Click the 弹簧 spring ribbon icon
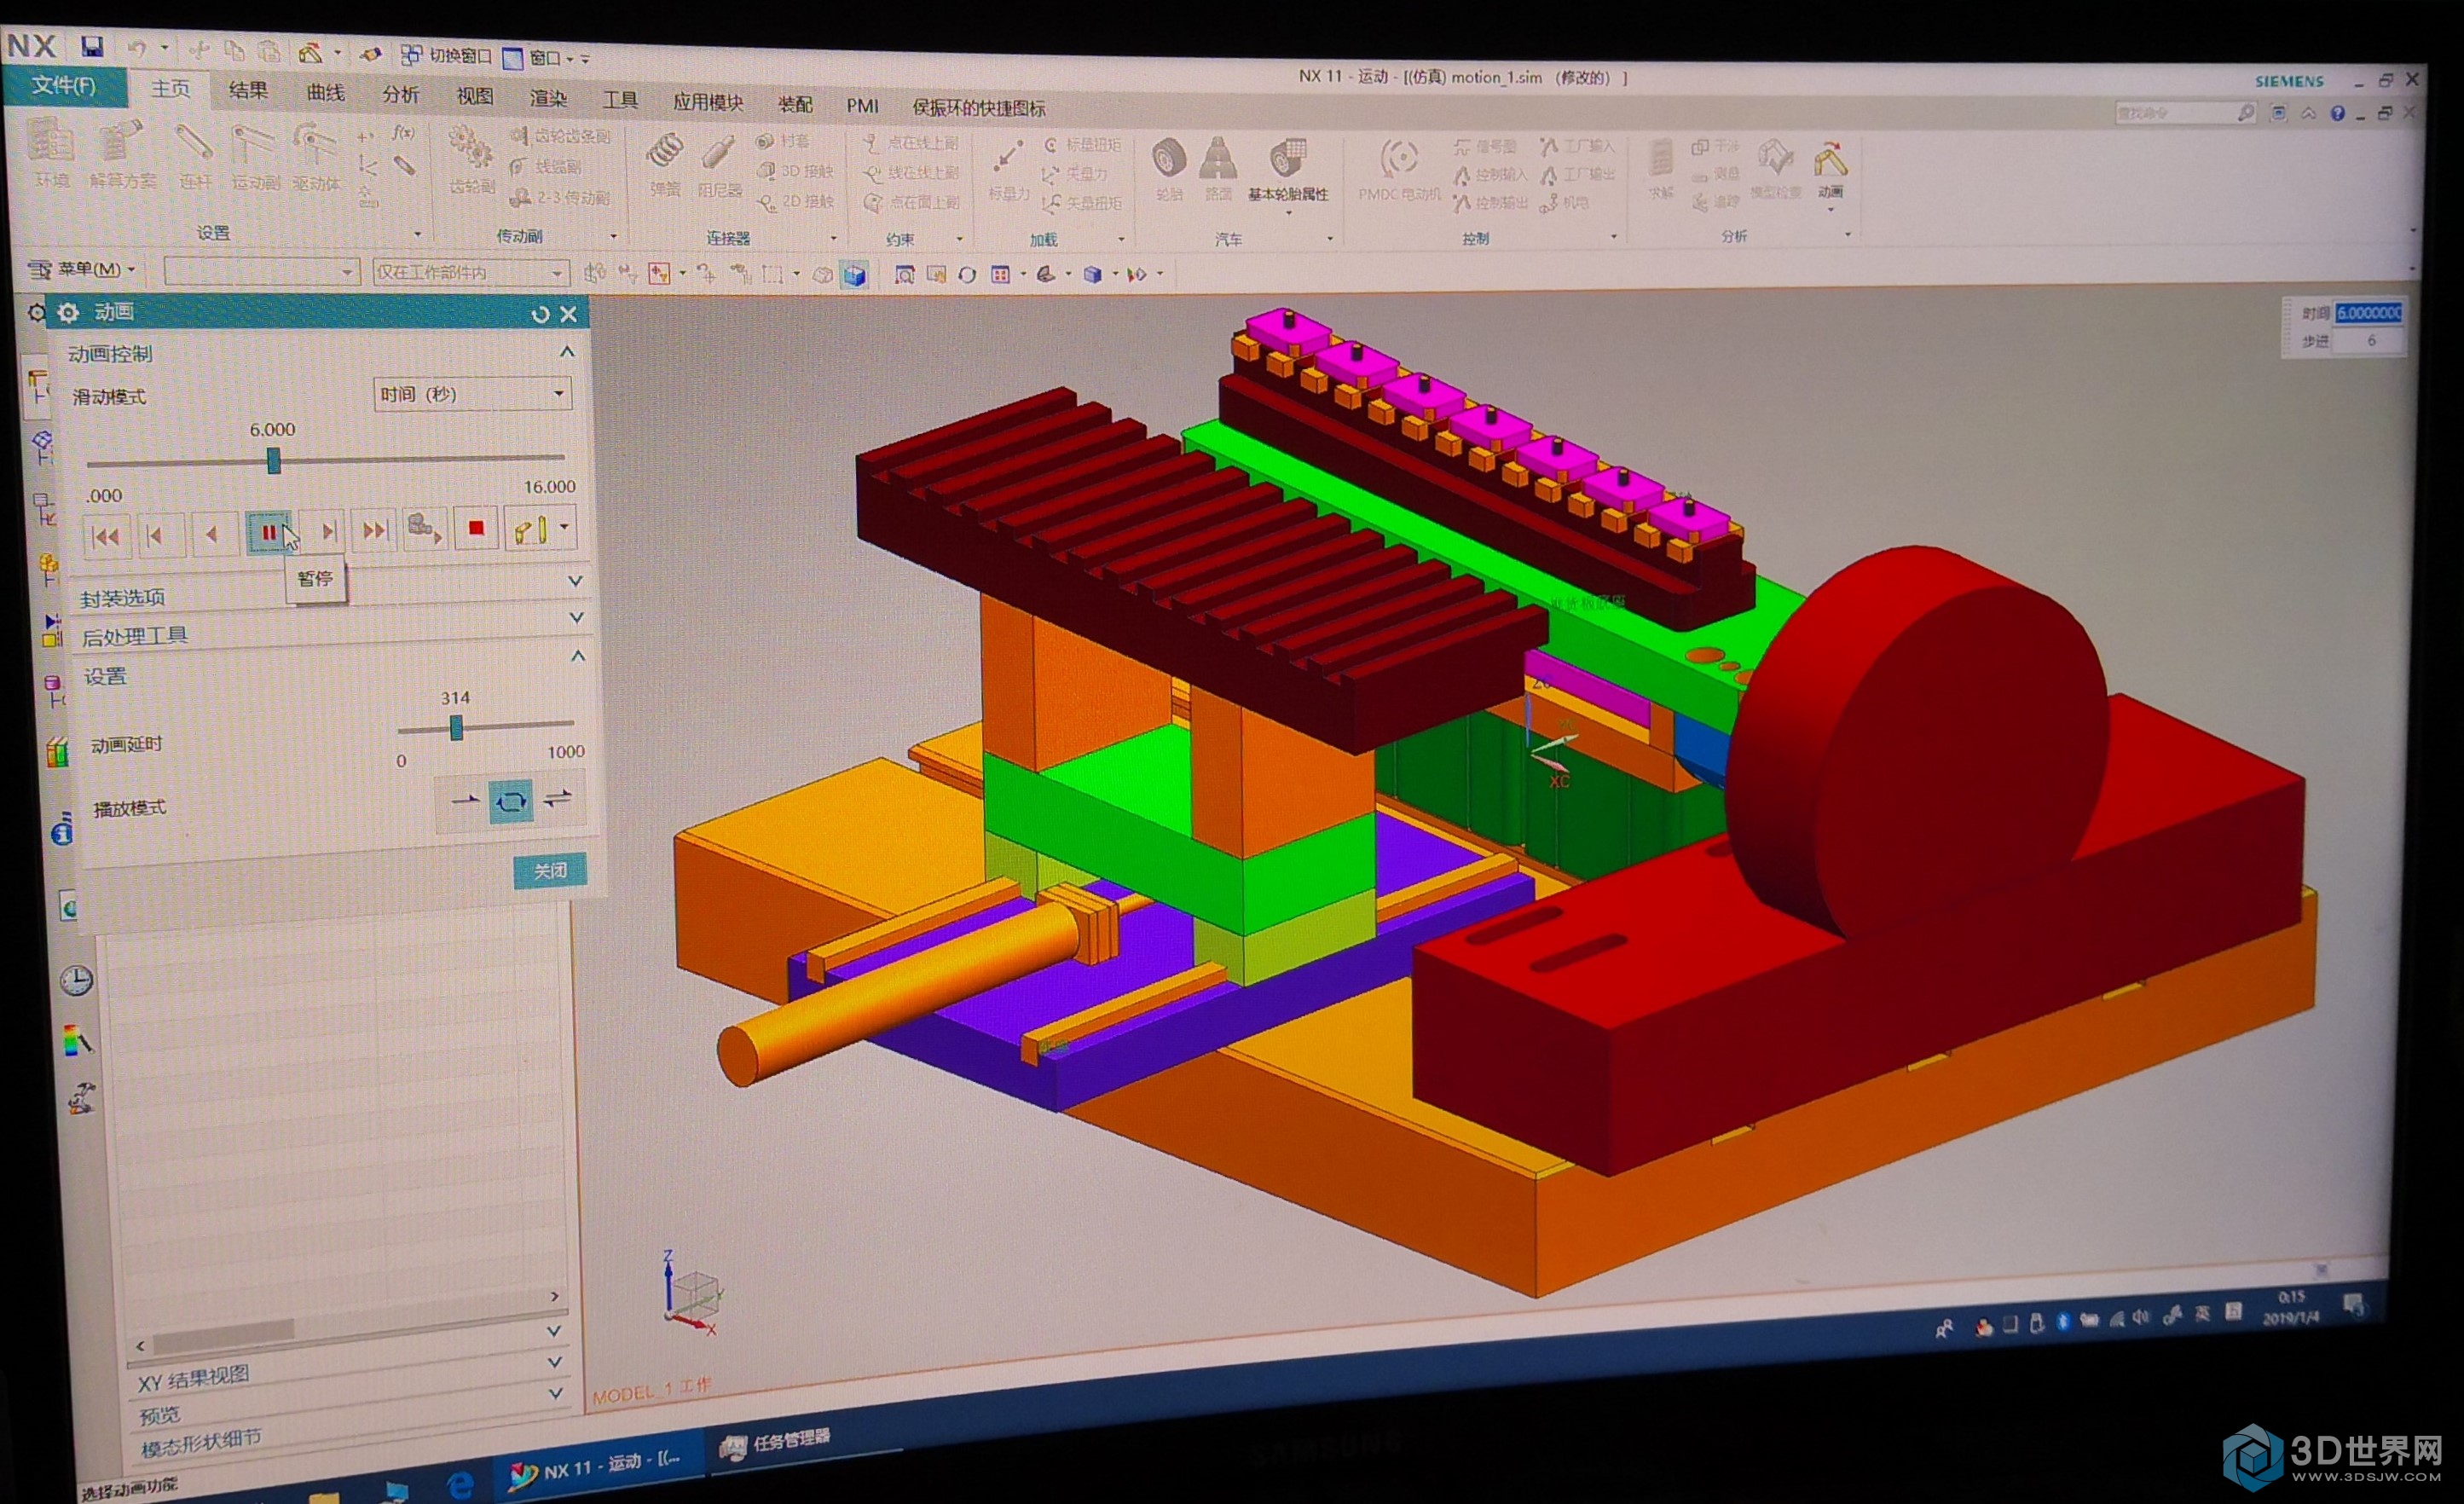 tap(665, 165)
